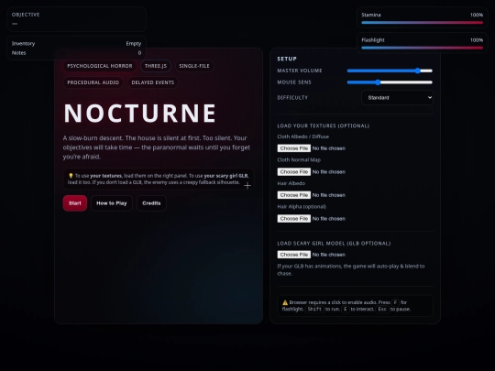
Task: Click the Delayed Events tag
Action: click(153, 82)
